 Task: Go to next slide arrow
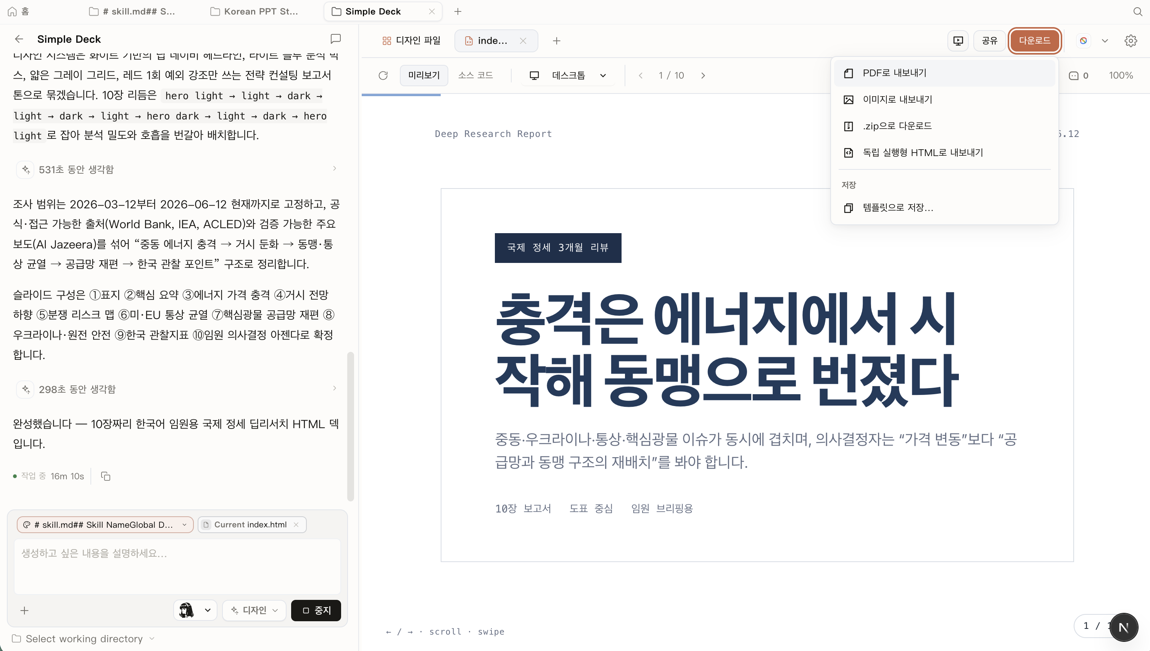click(703, 75)
